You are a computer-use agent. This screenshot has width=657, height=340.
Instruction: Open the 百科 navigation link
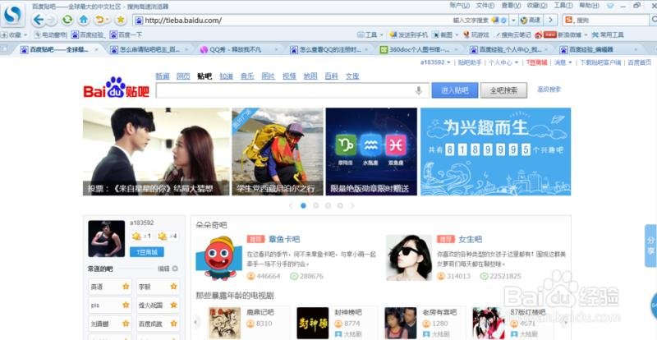coord(332,76)
